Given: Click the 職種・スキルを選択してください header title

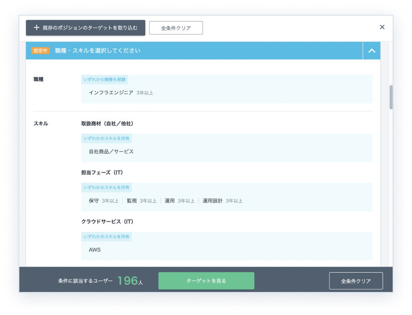Looking at the screenshot, I should click(x=98, y=51).
